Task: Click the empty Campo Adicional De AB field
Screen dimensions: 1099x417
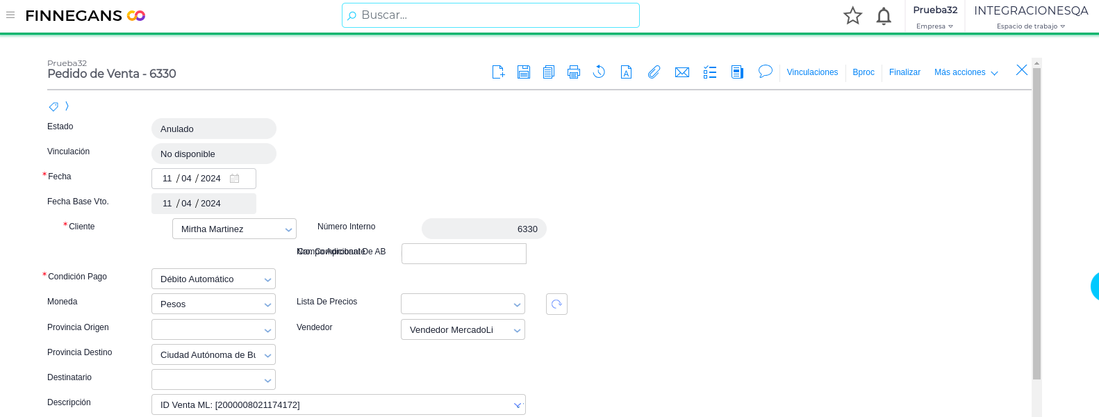Action: pyautogui.click(x=464, y=254)
